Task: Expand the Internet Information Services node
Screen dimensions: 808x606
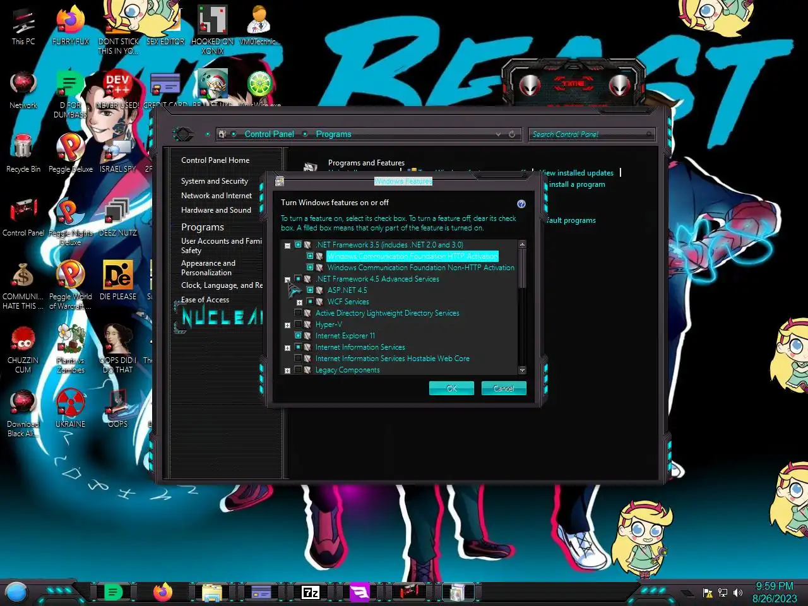Action: 287,348
